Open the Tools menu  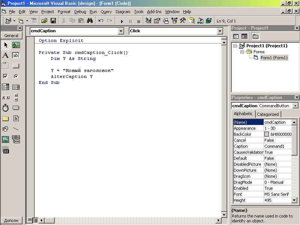(x=139, y=12)
